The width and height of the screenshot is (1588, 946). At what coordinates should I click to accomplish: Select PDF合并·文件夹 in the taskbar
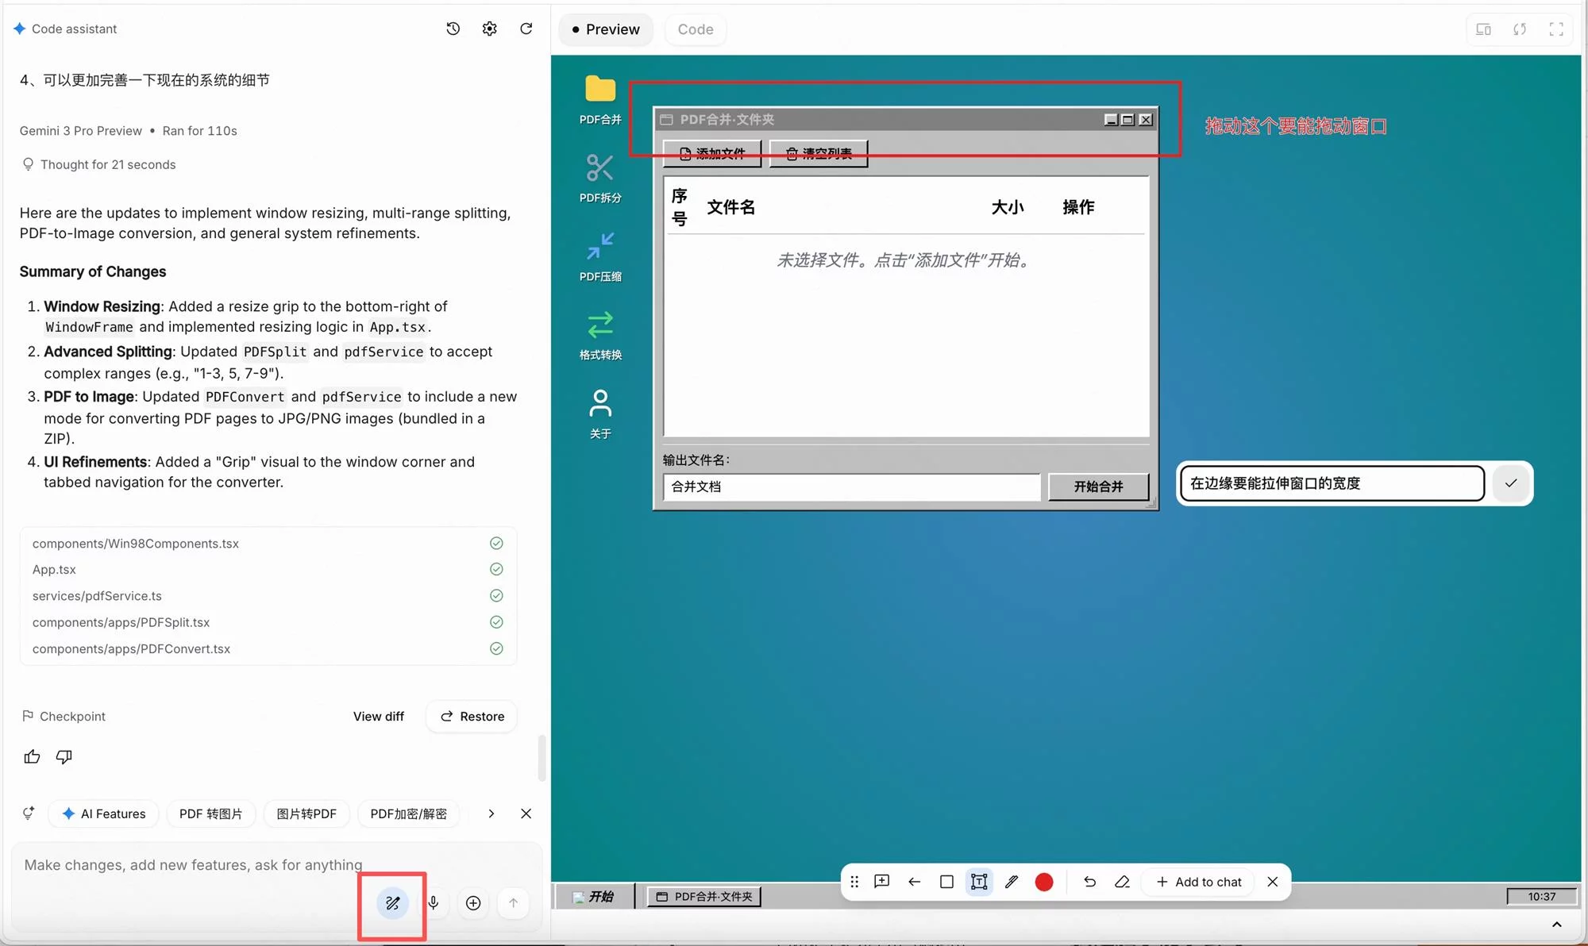(703, 896)
